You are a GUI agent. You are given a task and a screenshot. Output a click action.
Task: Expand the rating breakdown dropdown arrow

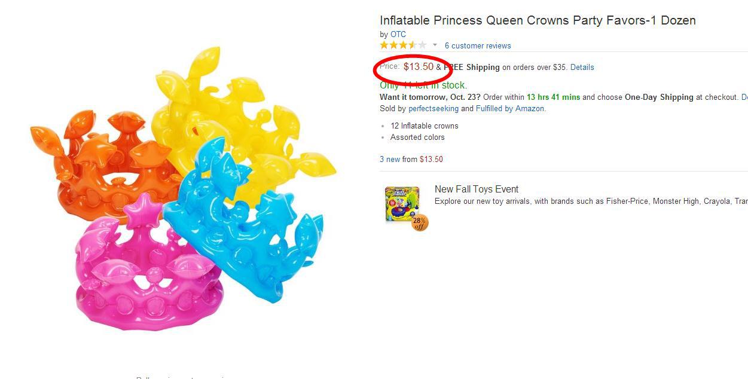tap(435, 45)
